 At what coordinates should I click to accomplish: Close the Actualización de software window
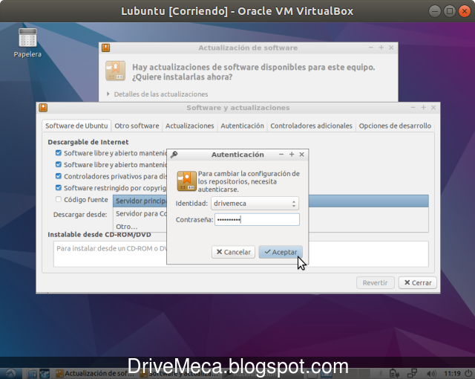pos(391,48)
